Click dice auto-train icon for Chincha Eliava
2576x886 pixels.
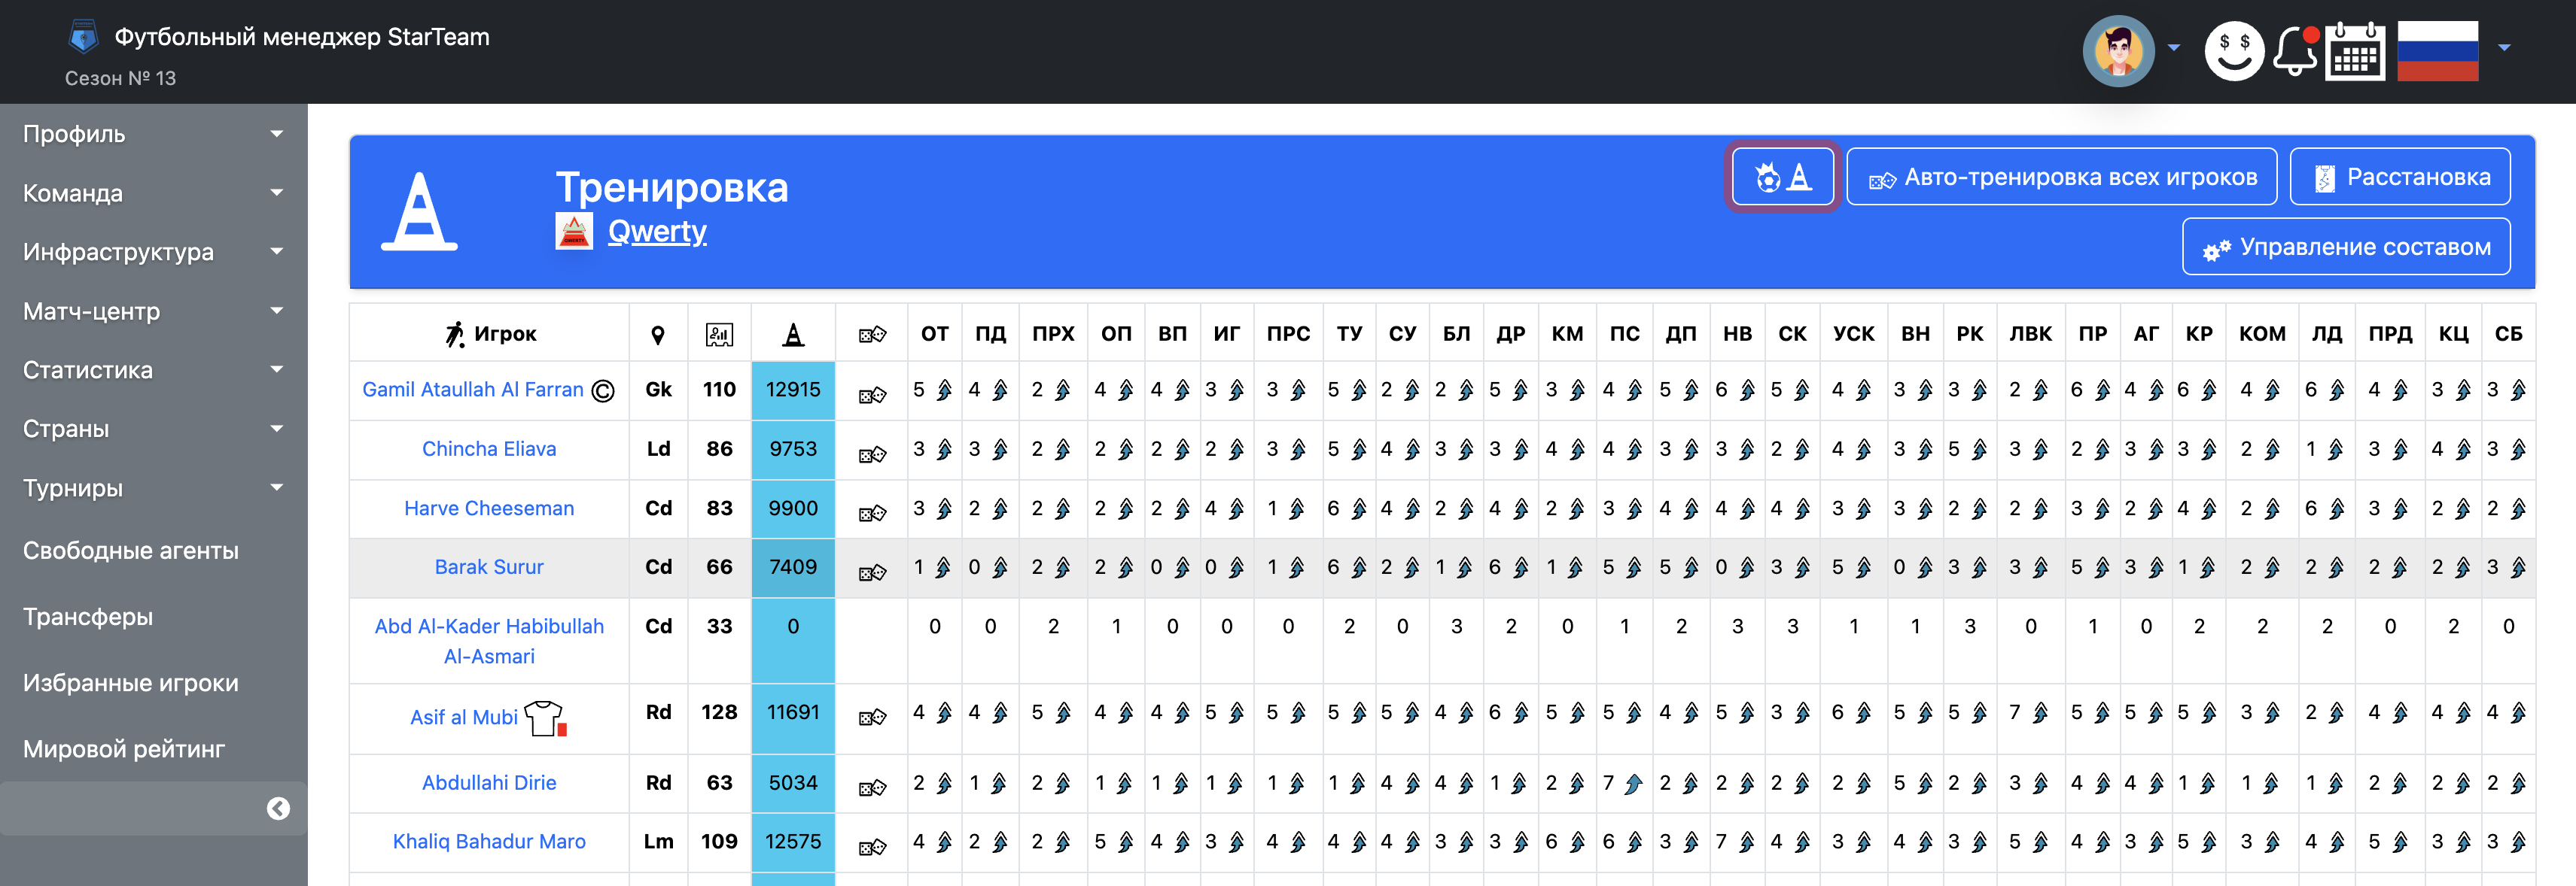click(872, 454)
